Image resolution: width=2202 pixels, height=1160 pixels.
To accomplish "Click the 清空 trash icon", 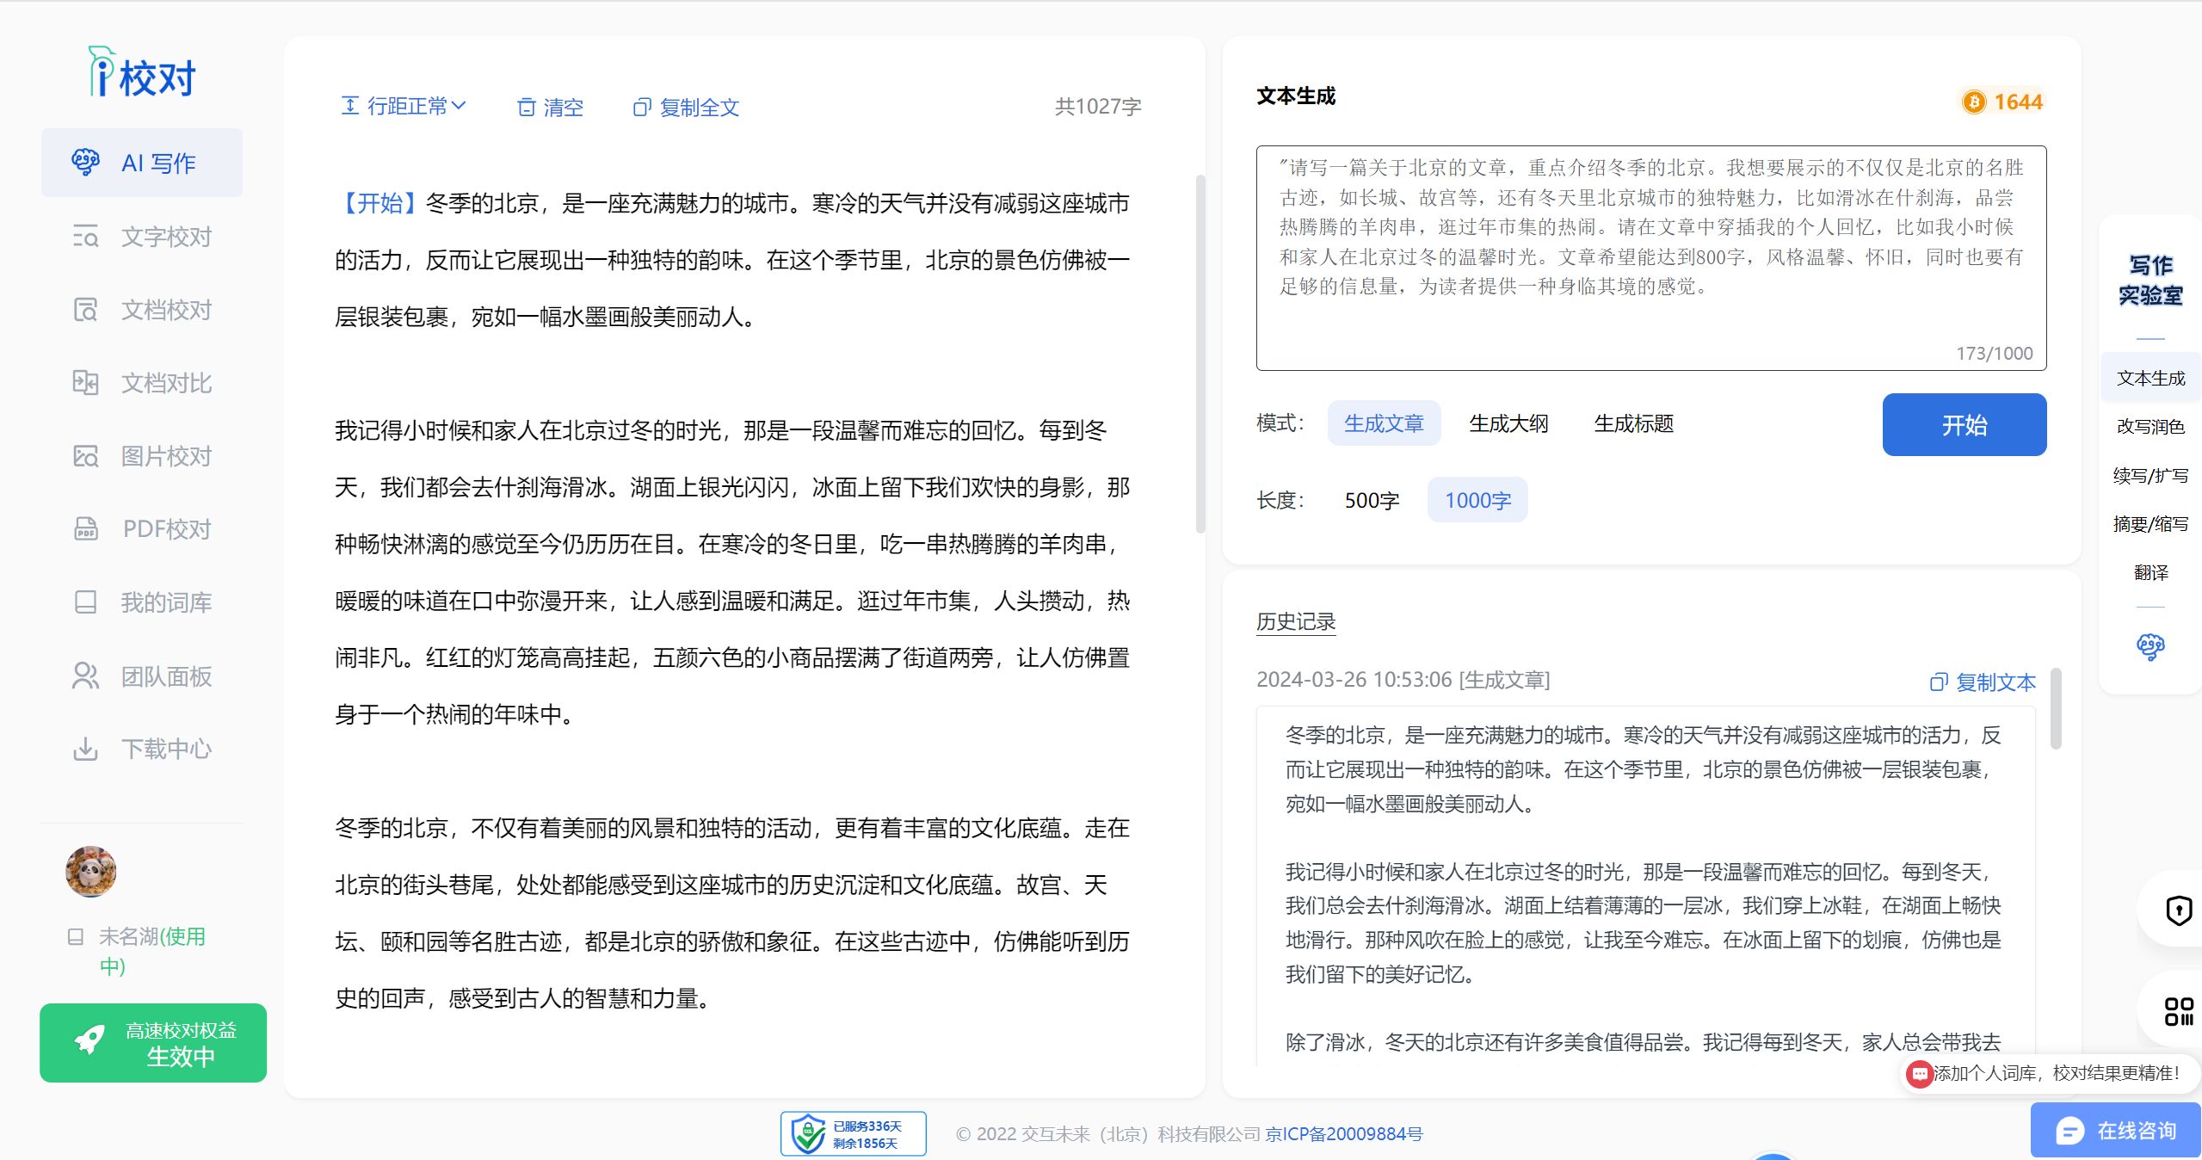I will point(526,107).
